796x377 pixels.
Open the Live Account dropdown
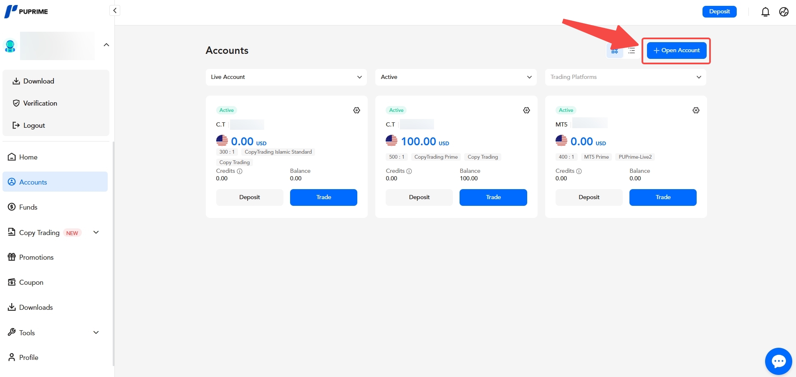click(286, 77)
